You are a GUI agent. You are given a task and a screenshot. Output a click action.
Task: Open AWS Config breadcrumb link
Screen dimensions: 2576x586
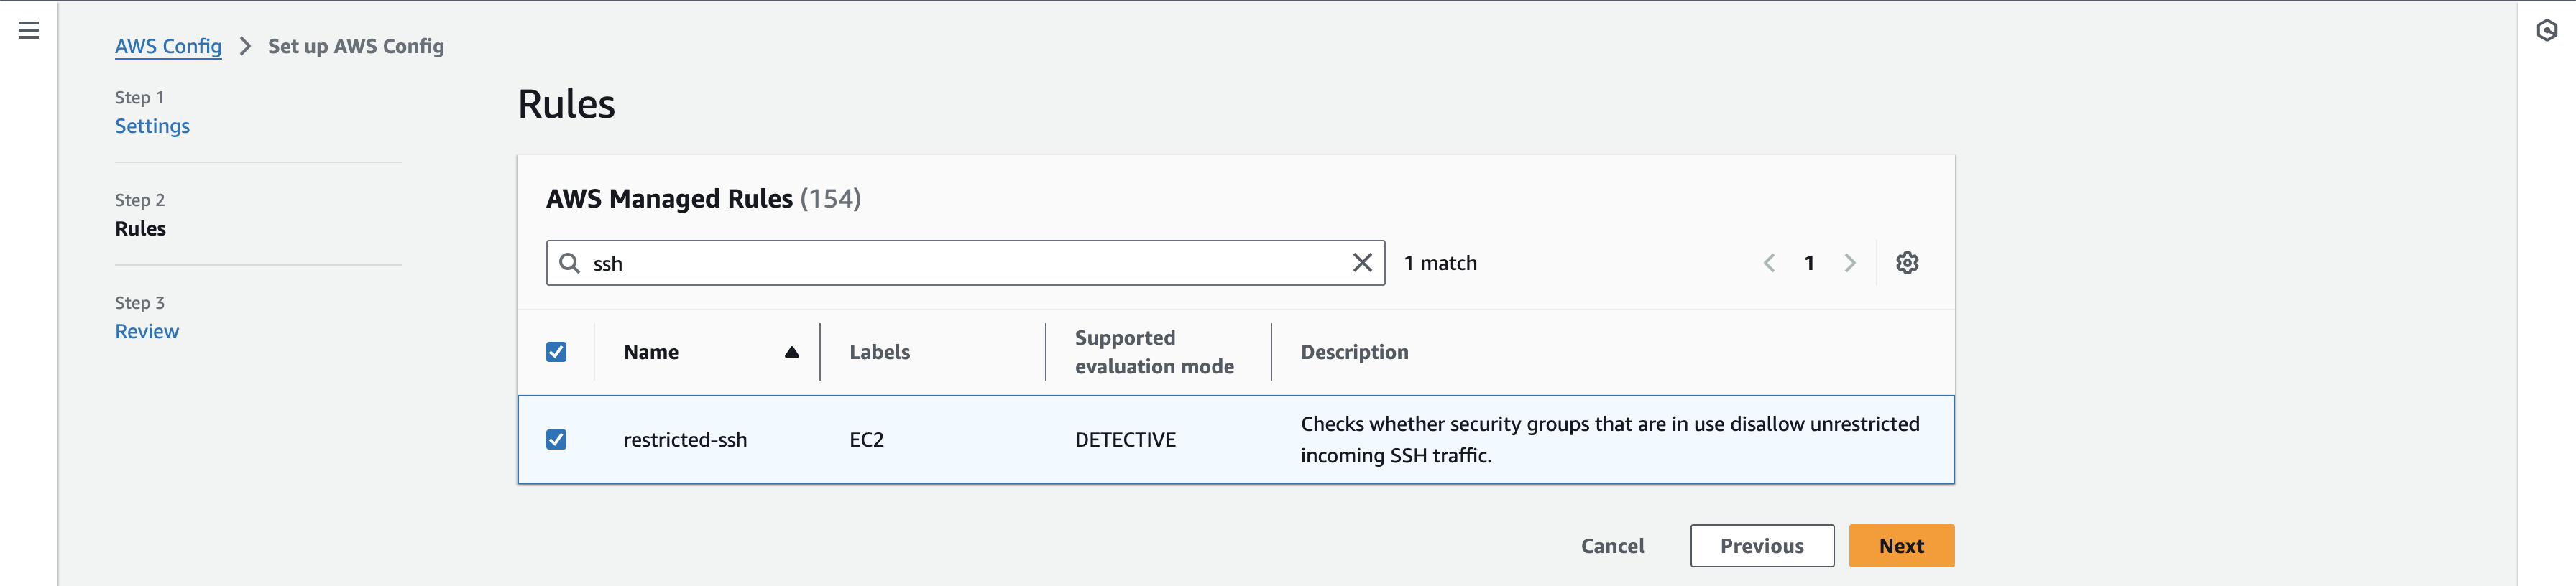(x=168, y=46)
